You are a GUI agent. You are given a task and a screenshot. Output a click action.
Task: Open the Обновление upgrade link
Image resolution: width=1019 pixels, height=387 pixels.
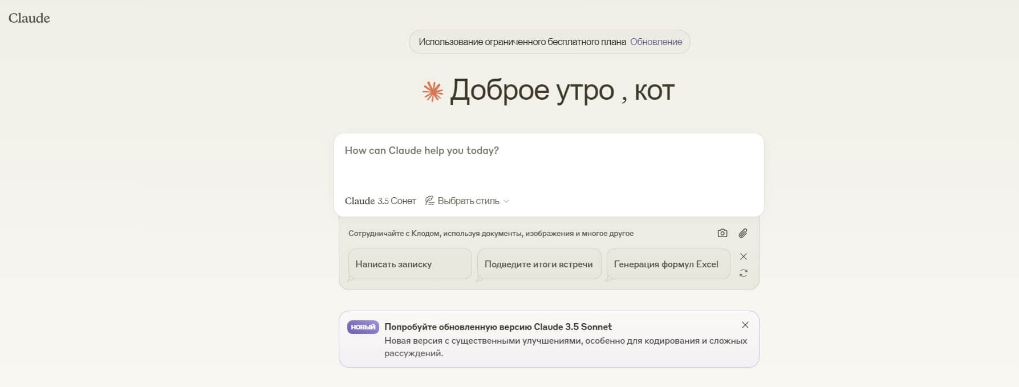coord(656,42)
